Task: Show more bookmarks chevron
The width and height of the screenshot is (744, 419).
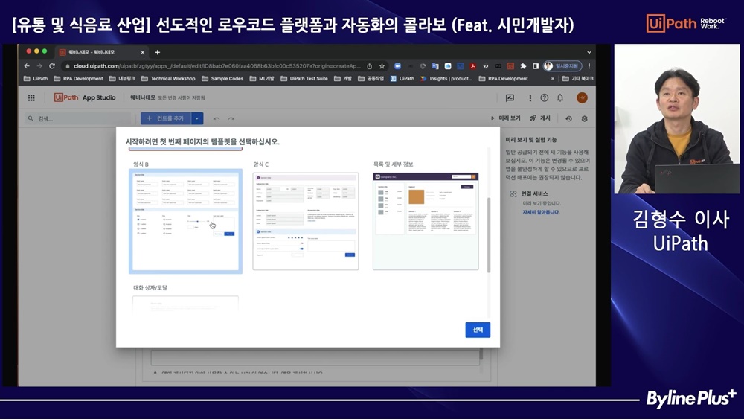Action: 552,79
